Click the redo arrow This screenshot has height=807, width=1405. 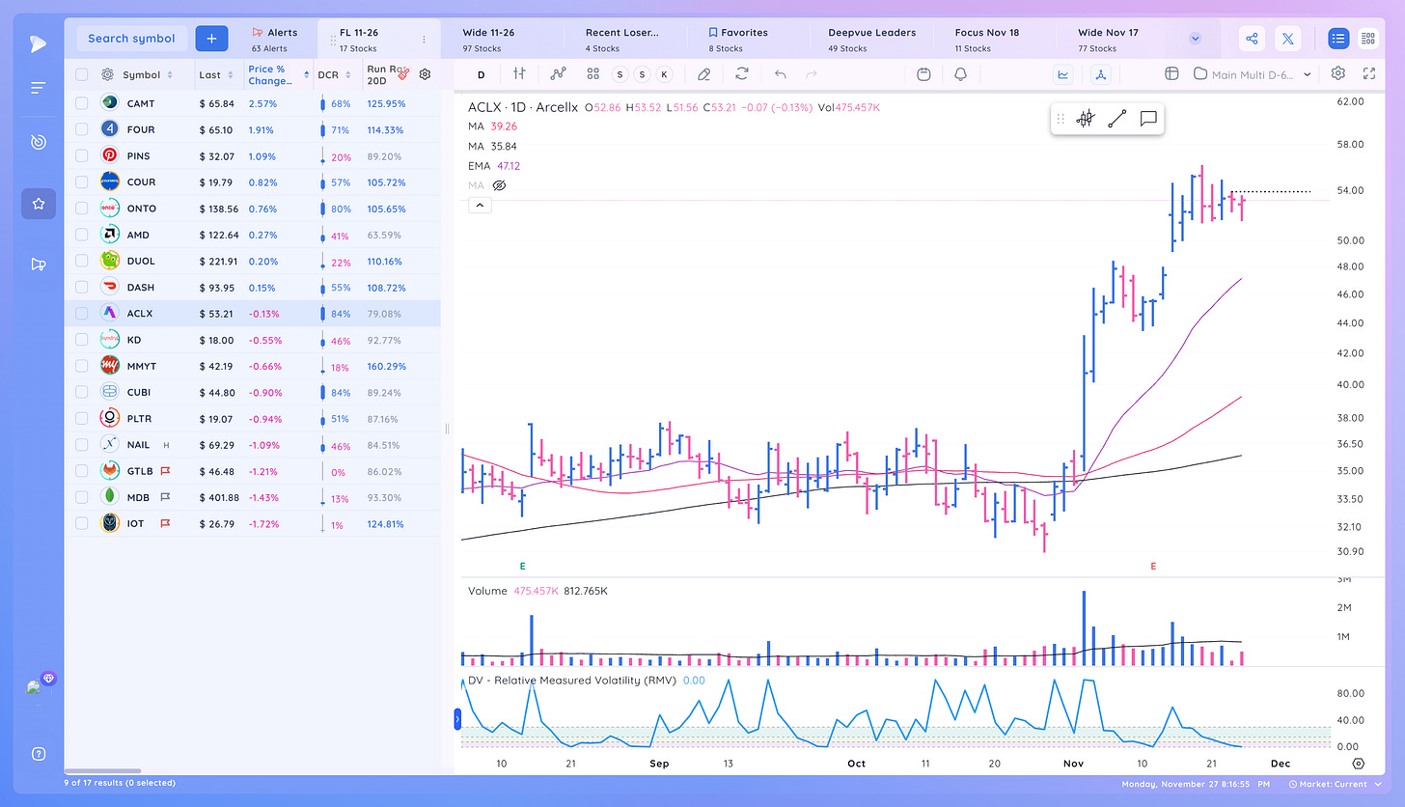point(812,73)
